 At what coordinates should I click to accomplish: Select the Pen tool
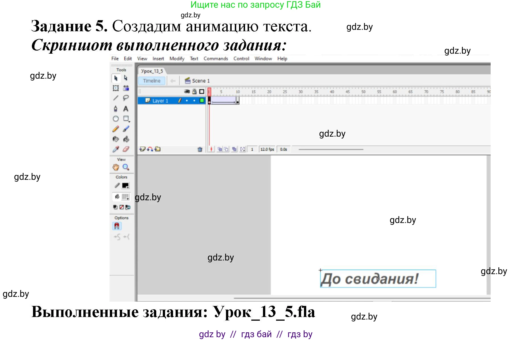click(x=116, y=109)
